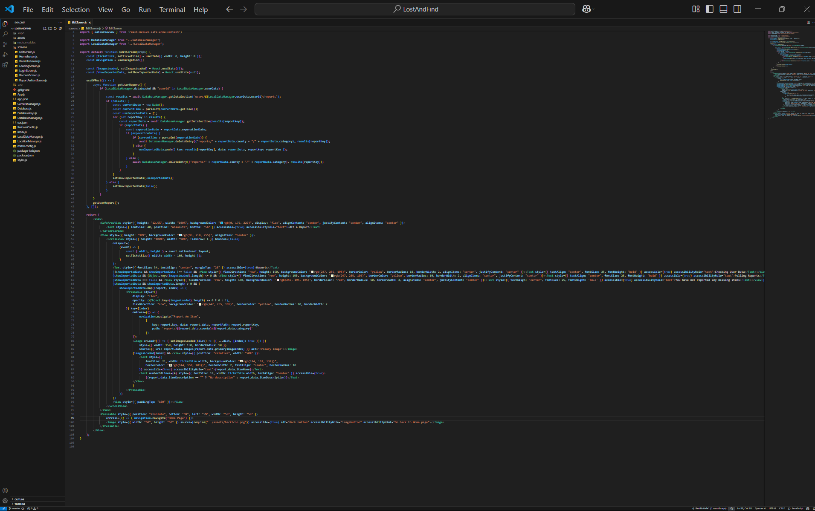Go forward with the navigation arrow
Screen dimensions: 815x511
[x=244, y=9]
